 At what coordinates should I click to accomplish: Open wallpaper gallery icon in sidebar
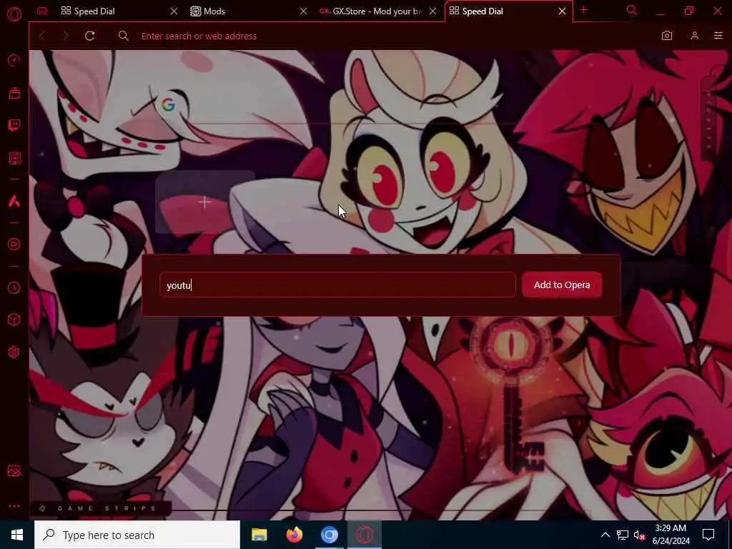14,471
